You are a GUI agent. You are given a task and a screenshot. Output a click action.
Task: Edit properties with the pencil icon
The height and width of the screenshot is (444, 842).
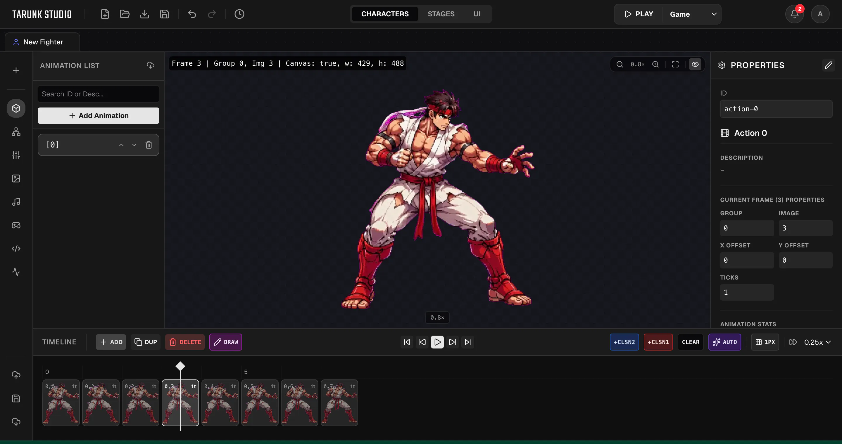click(828, 65)
